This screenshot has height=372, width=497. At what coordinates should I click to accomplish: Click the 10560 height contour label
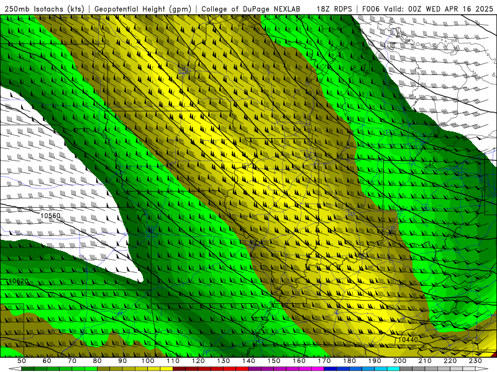pyautogui.click(x=50, y=216)
